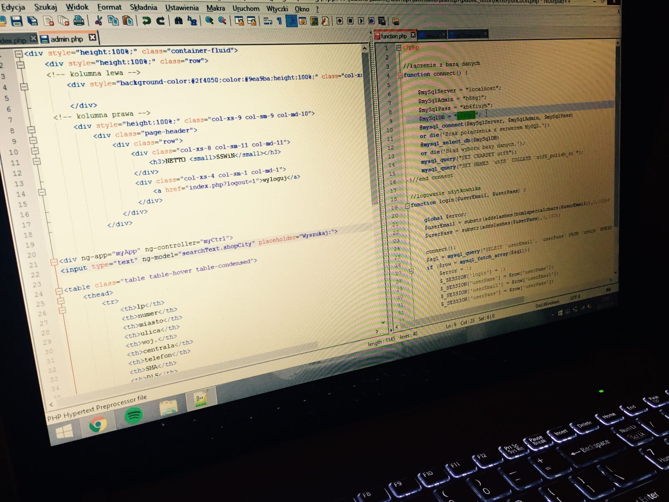669x502 pixels.
Task: Click the "wyloguj" link text in code
Action: click(274, 179)
